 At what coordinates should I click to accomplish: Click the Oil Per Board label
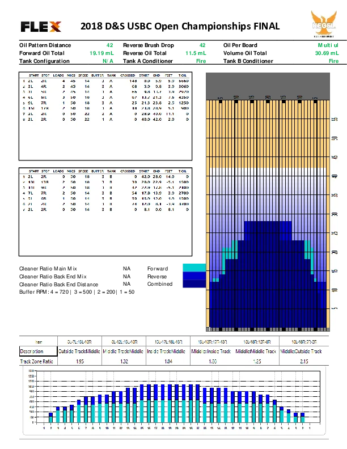[x=240, y=45]
